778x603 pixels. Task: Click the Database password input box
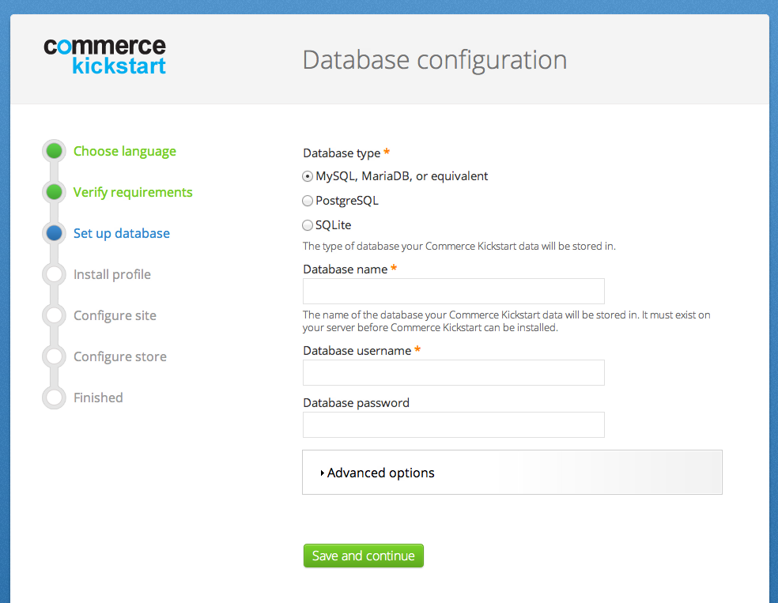pos(453,424)
